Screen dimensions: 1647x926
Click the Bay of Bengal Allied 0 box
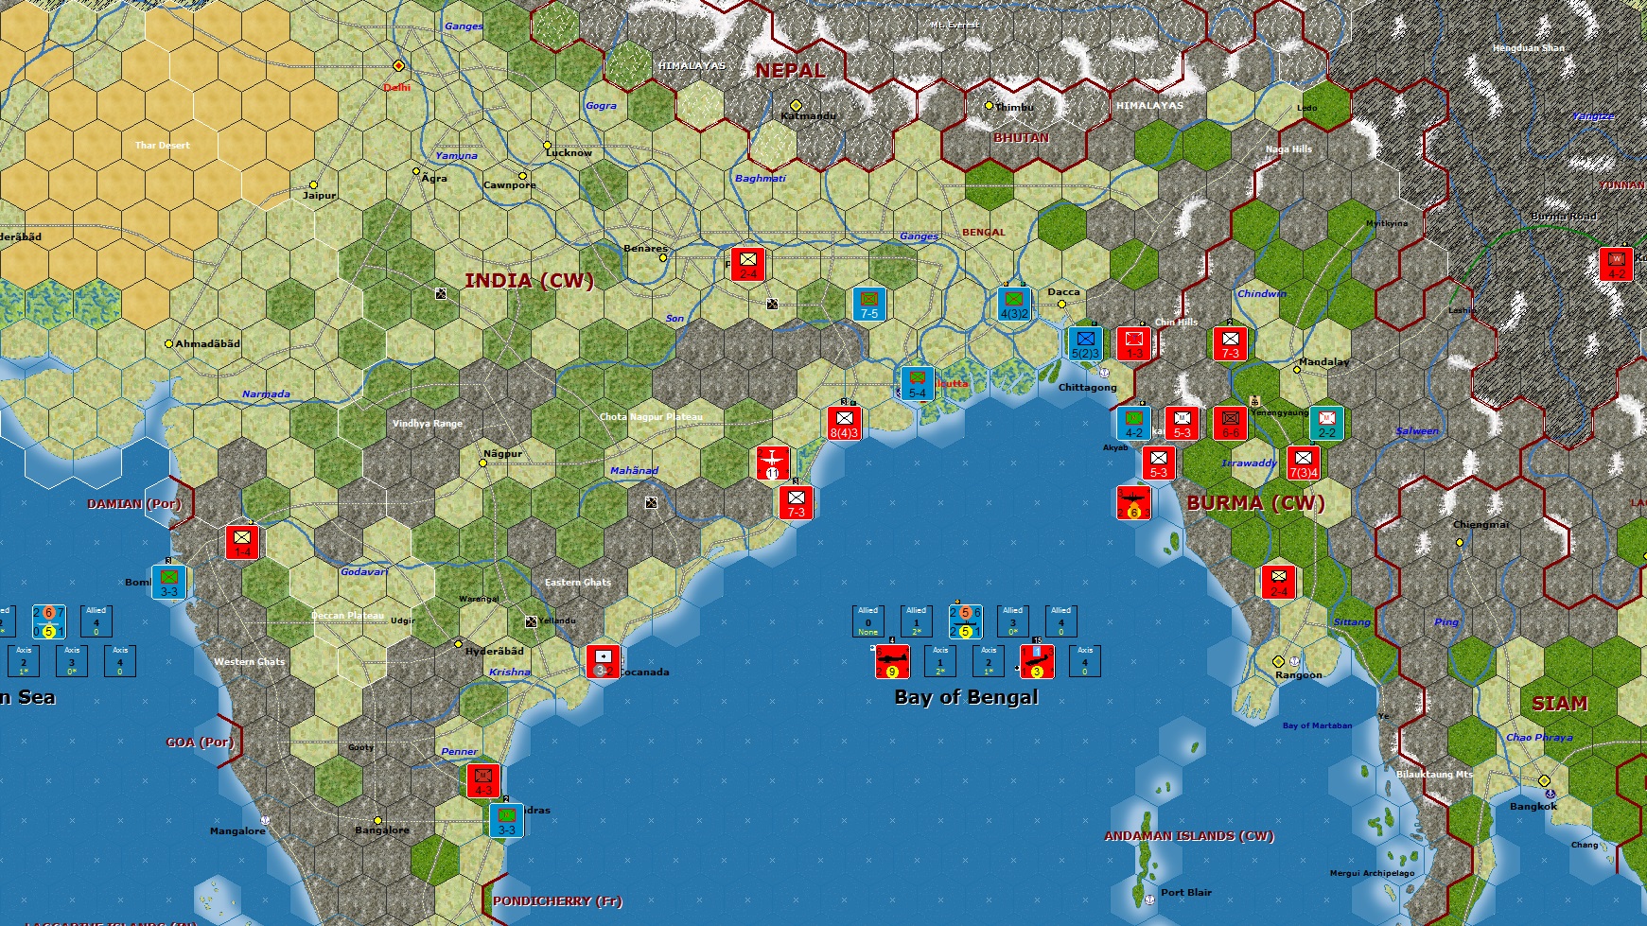(x=867, y=621)
